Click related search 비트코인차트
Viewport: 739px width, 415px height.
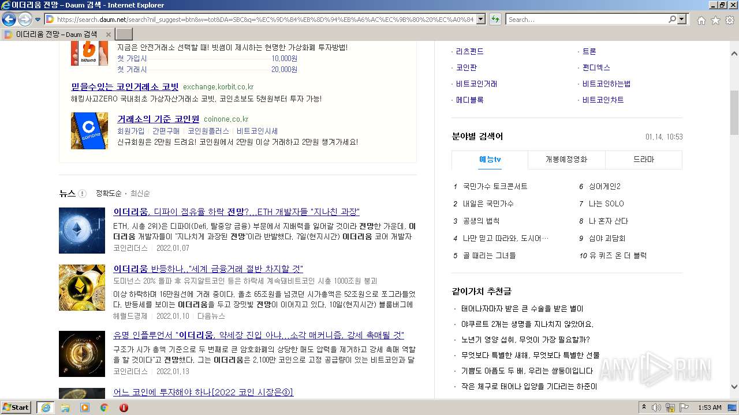click(603, 100)
